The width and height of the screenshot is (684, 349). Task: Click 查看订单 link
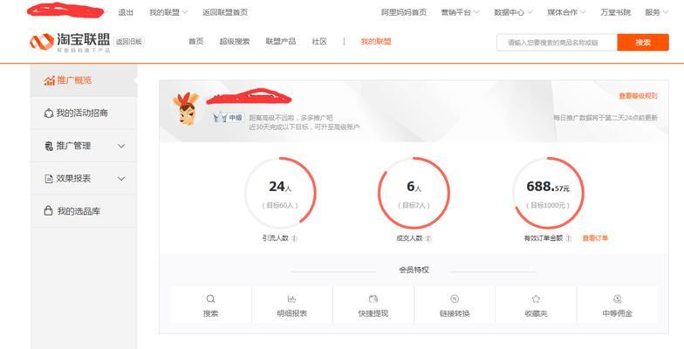click(x=595, y=238)
